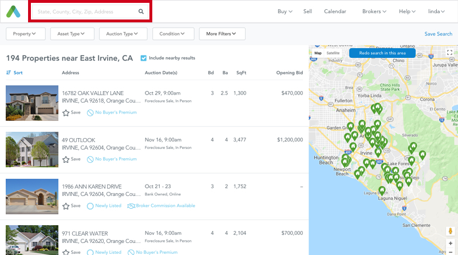Open the Buy menu
Image resolution: width=458 pixels, height=255 pixels.
tap(285, 11)
